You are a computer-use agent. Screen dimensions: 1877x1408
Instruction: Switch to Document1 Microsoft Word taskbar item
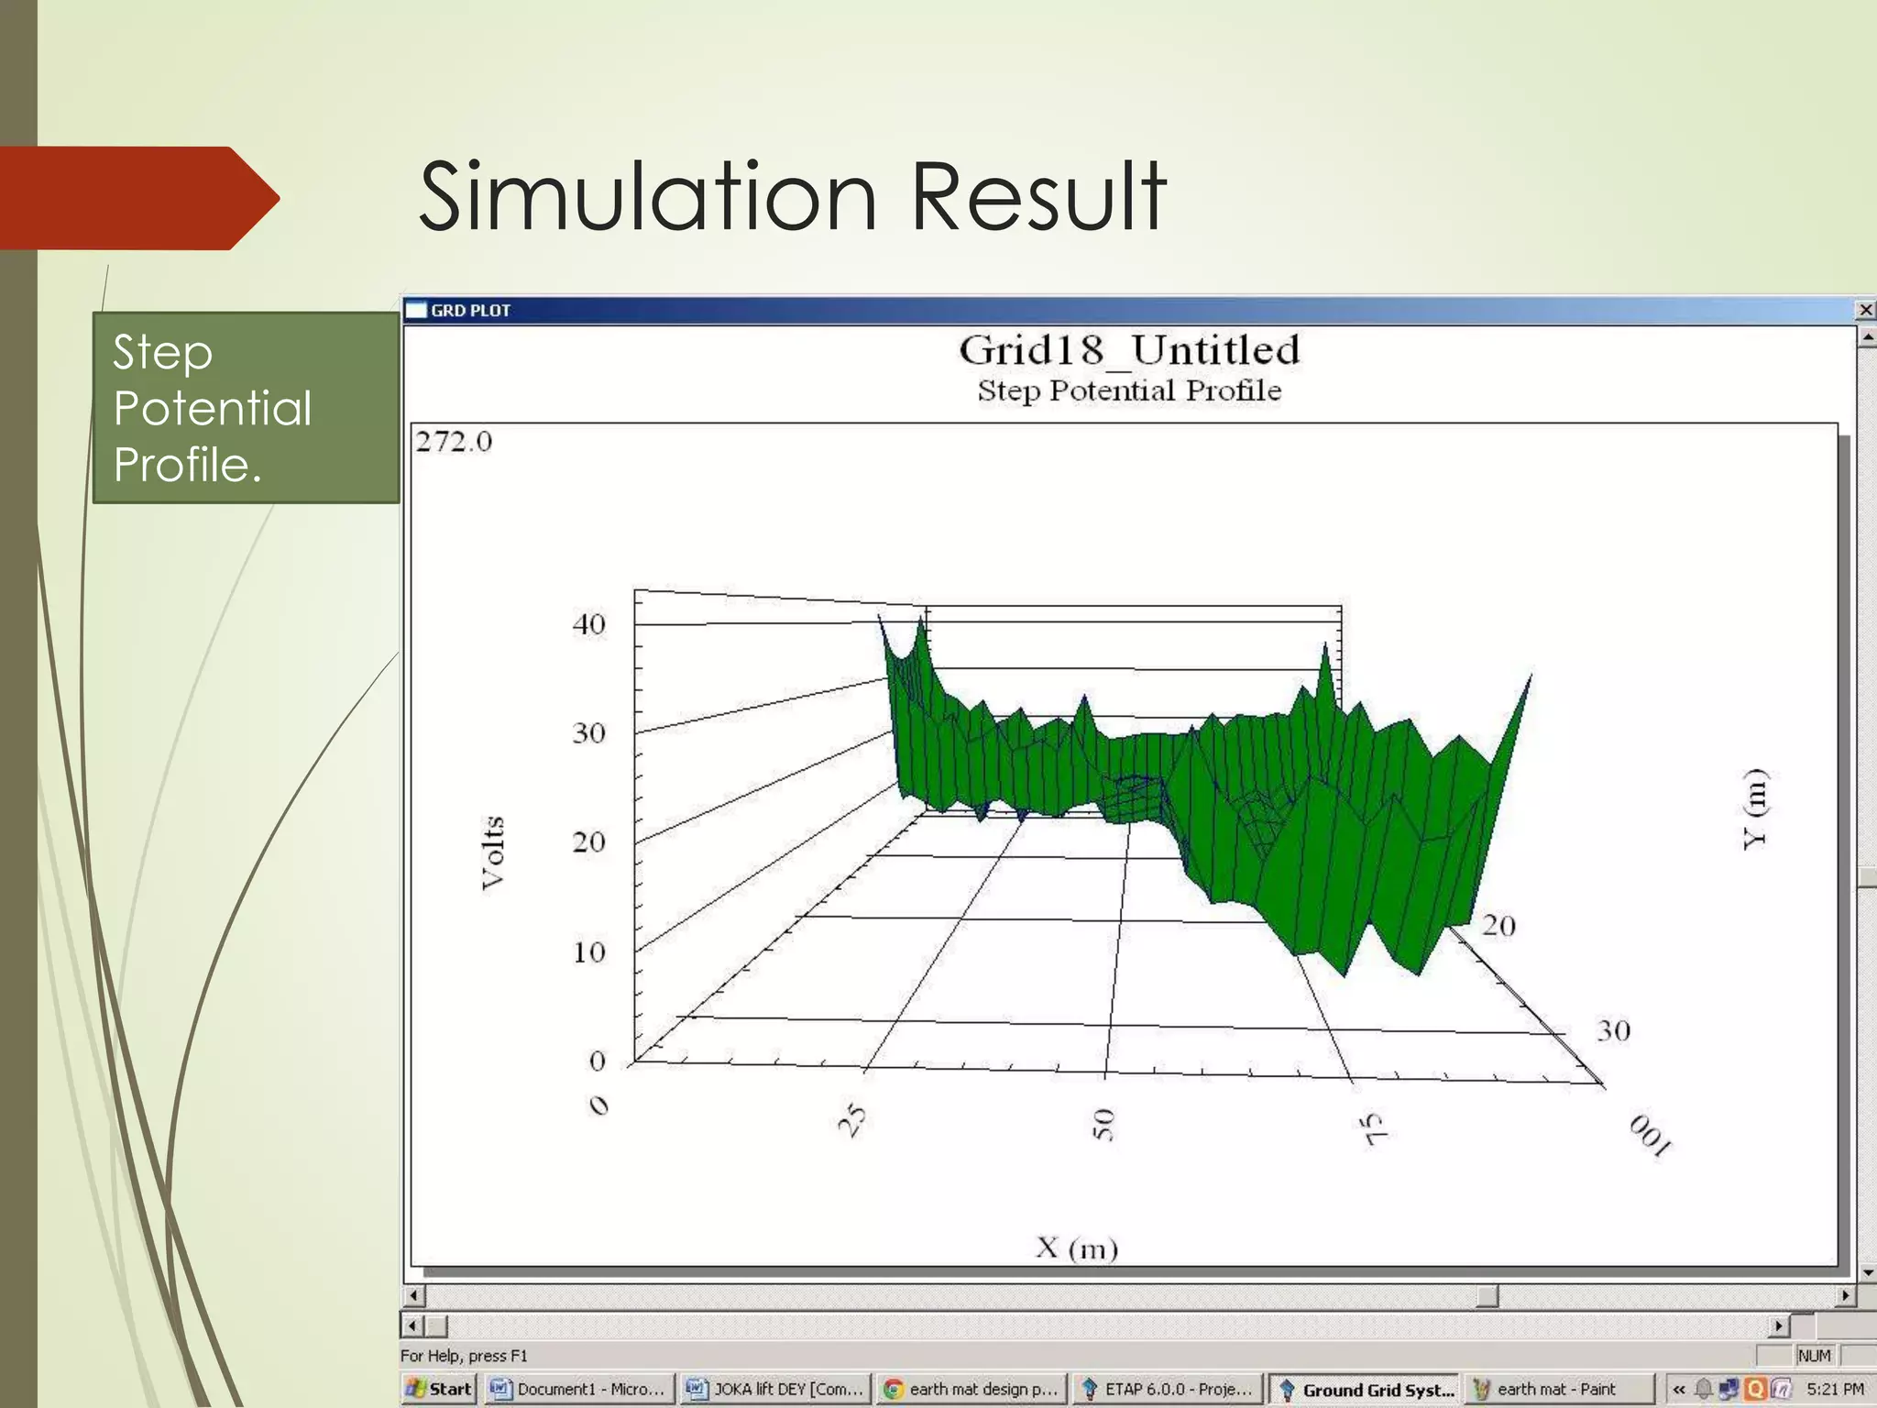pos(578,1389)
